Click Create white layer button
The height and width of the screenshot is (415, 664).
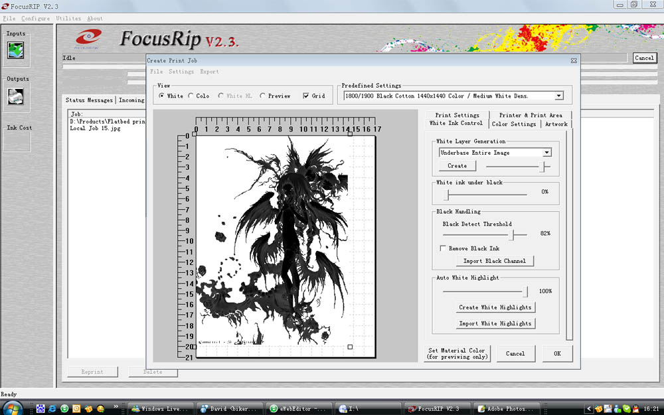pyautogui.click(x=457, y=165)
